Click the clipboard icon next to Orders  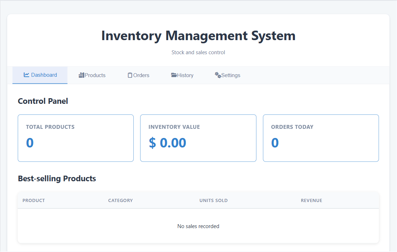pyautogui.click(x=130, y=75)
